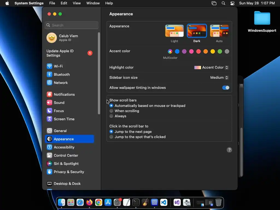This screenshot has width=280, height=210.
Task: Click Update Apple ID Settings
Action: pyautogui.click(x=69, y=53)
